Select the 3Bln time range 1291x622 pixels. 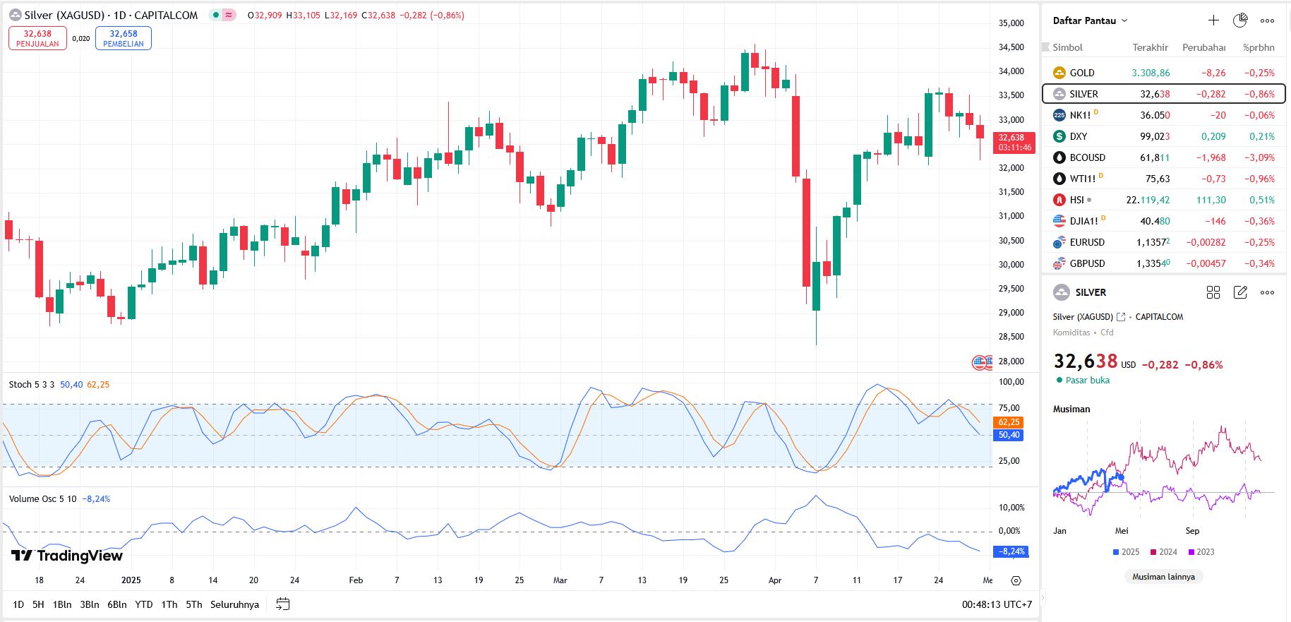click(x=90, y=604)
